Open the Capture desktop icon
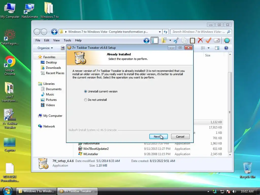This screenshot has width=260, height=195. (x=10, y=145)
